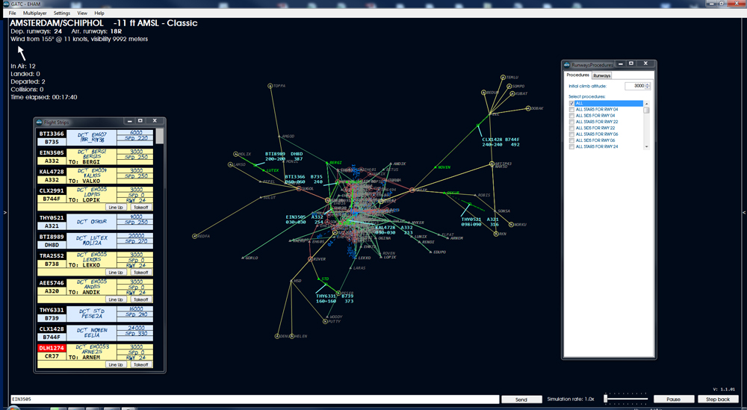Open the Multiplayer menu
The image size is (747, 410).
point(35,13)
